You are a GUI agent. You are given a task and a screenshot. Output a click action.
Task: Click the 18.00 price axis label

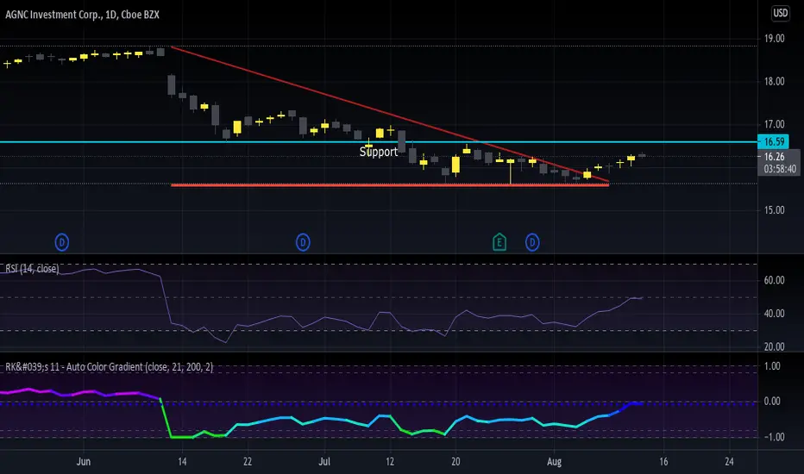[775, 82]
